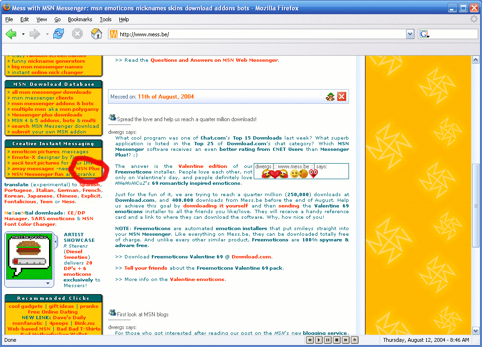482x347 pixels.
Task: Click the green Back navigation arrow
Action: point(11,34)
